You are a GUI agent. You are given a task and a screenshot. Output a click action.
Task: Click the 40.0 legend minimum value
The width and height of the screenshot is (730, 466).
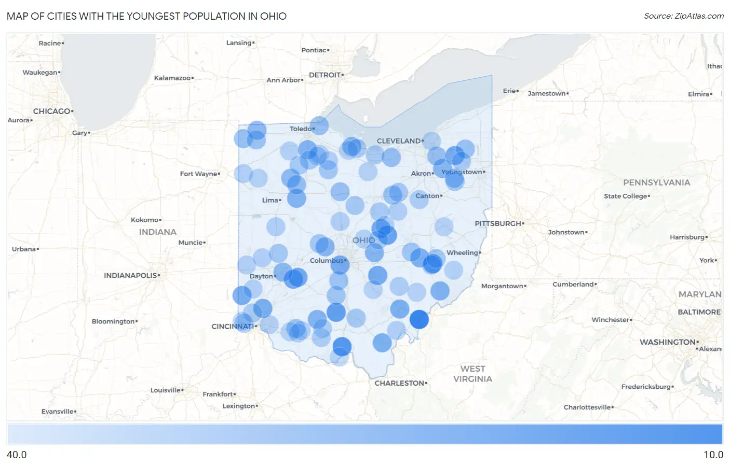coord(17,455)
